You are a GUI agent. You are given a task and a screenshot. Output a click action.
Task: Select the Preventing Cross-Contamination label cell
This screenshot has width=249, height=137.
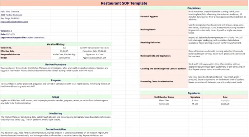pos(164,81)
